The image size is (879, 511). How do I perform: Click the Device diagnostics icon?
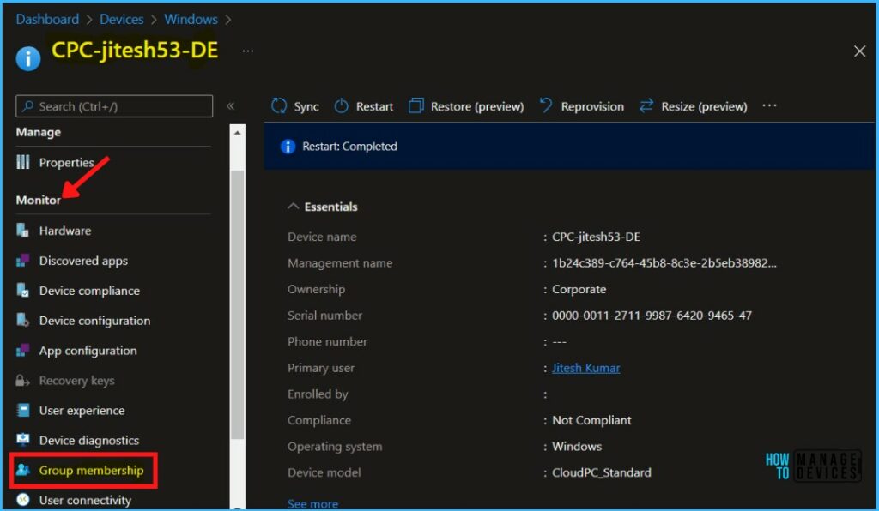[23, 440]
